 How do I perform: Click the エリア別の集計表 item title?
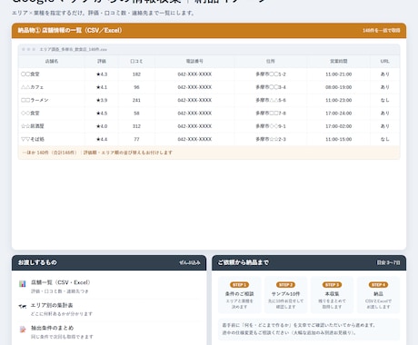[x=52, y=305]
